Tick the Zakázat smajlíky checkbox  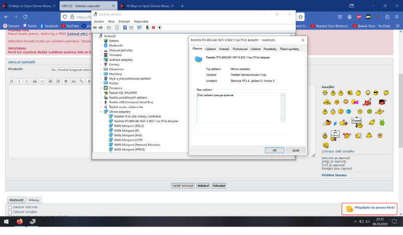(10, 212)
